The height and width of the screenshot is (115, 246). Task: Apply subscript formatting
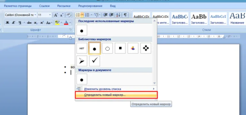36,23
